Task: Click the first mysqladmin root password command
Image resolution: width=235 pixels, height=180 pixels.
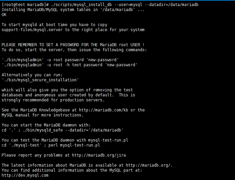Action: (x=60, y=60)
